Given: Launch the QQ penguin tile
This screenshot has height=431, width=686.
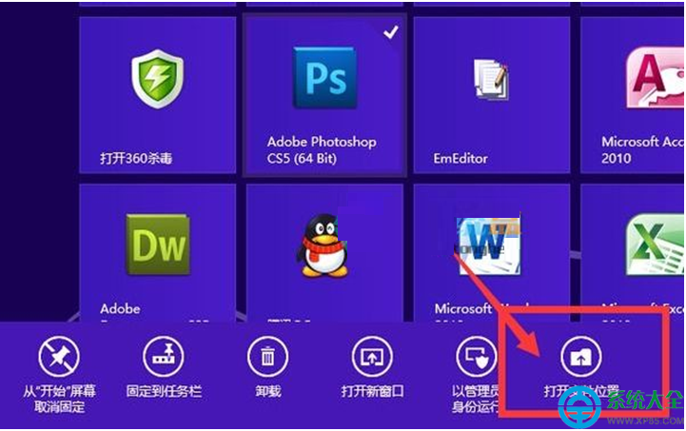Looking at the screenshot, I should [324, 253].
